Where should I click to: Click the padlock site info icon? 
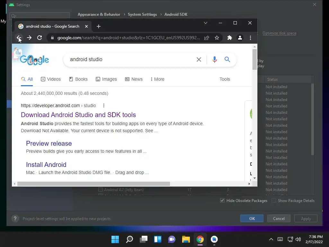[52, 38]
